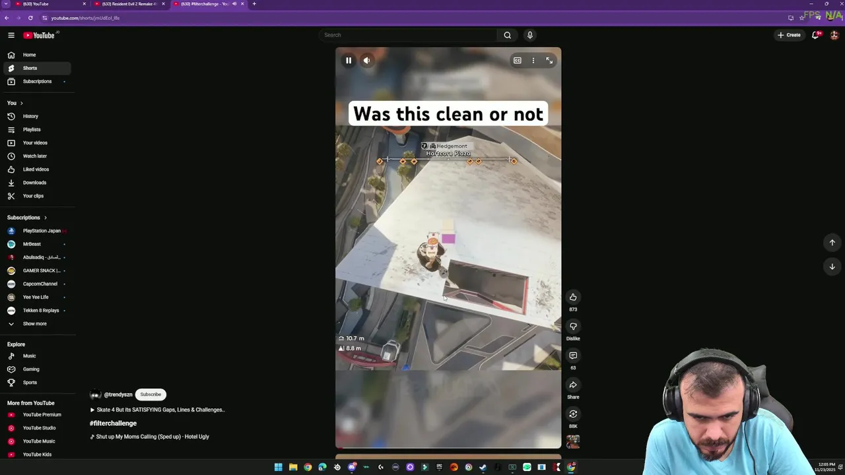
Task: Open the Watch later list
Action: 36,156
